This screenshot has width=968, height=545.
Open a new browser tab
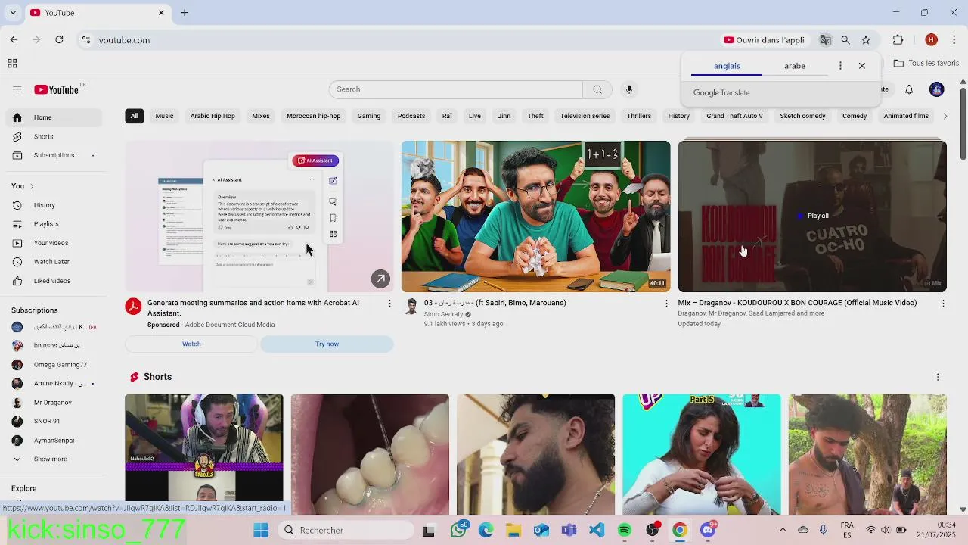pyautogui.click(x=184, y=13)
